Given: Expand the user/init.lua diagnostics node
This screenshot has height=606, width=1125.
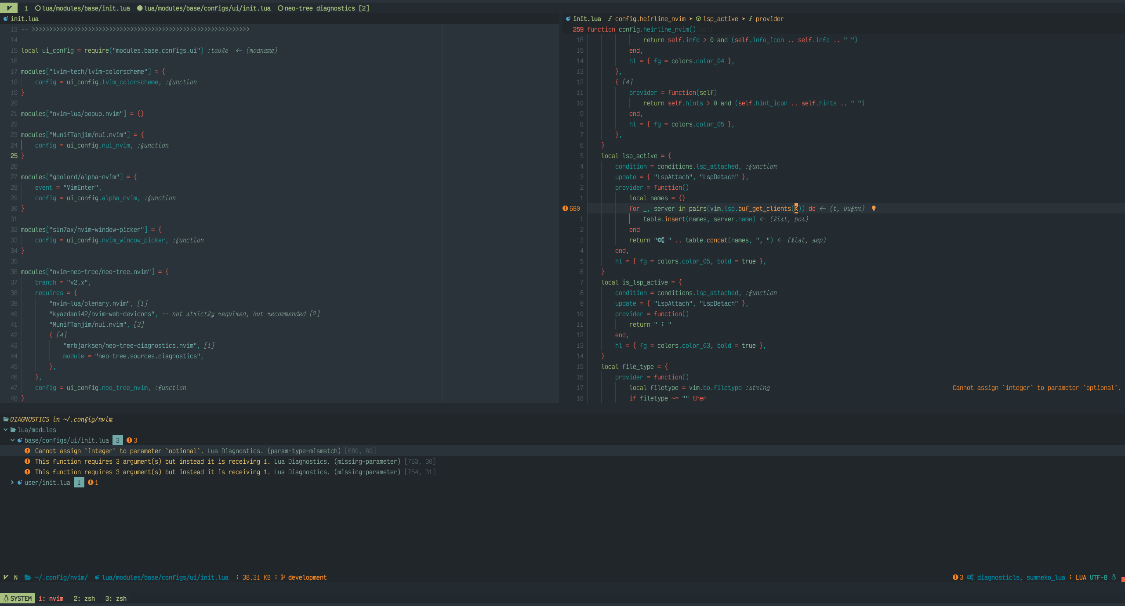Looking at the screenshot, I should (x=12, y=483).
